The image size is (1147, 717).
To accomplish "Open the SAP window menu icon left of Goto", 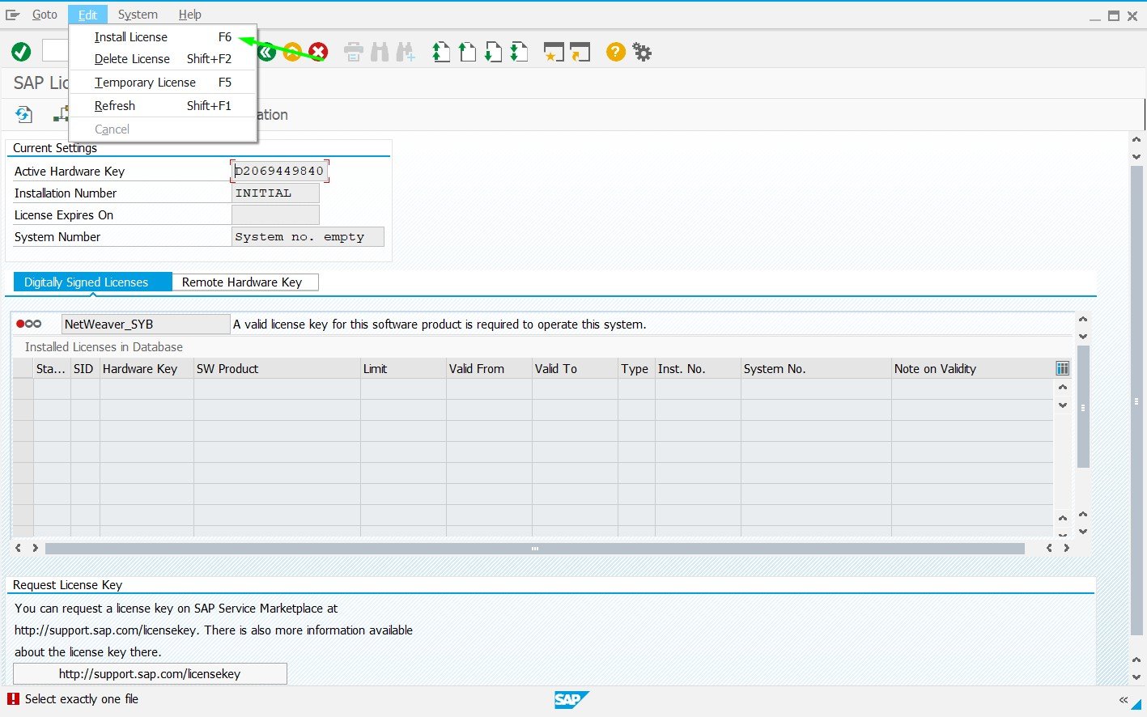I will [13, 15].
